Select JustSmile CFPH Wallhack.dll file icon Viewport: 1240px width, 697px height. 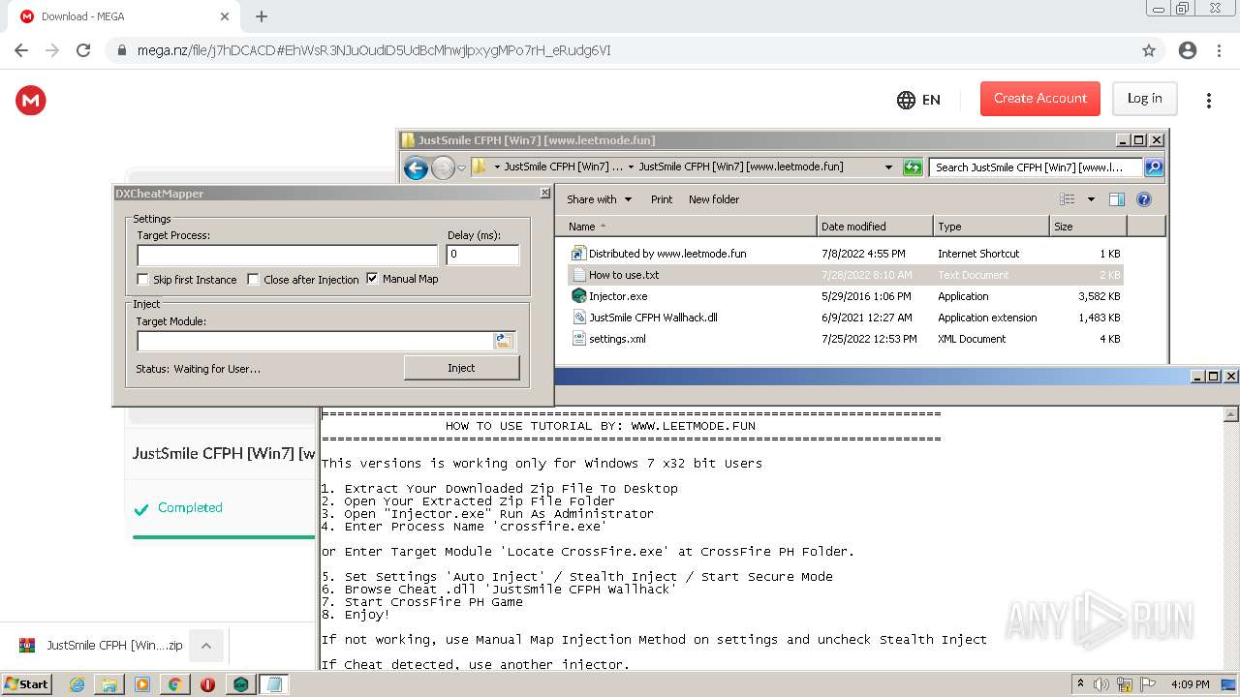point(578,318)
